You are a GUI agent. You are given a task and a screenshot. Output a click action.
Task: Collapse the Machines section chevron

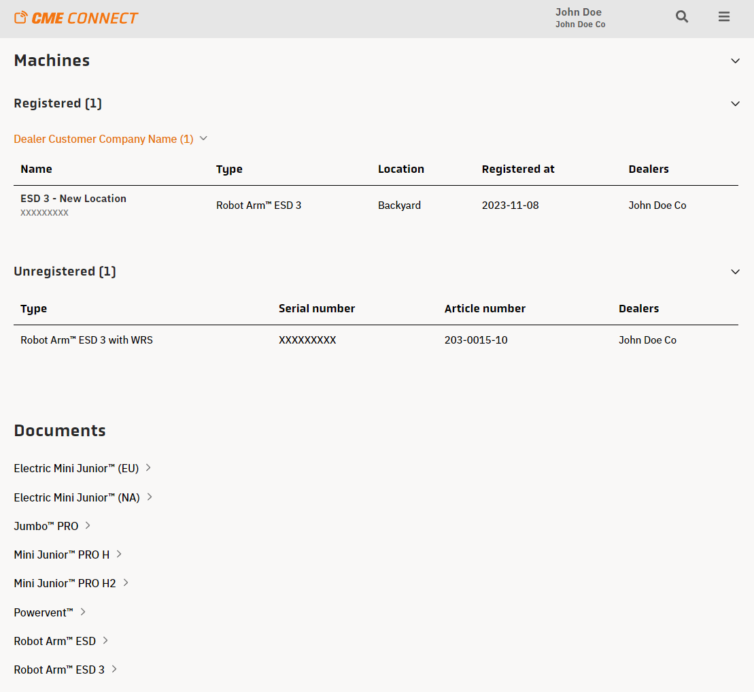tap(735, 61)
